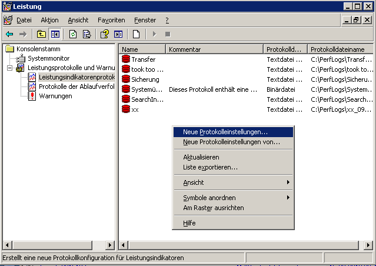The image size is (376, 266).
Task: Click right scroll arrow of the tree pane
Action: (110, 245)
